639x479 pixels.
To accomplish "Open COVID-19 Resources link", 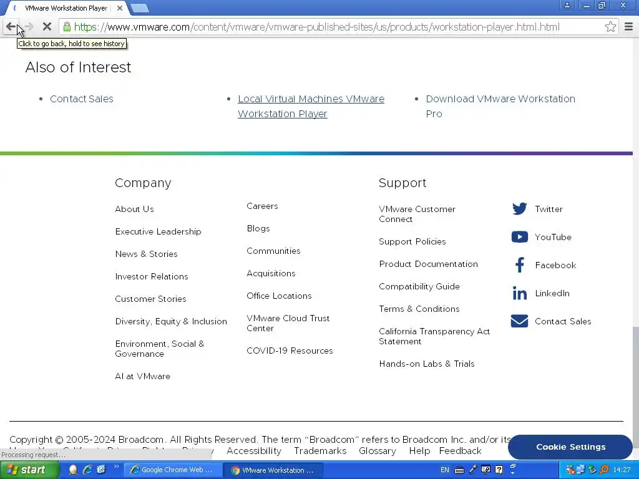I will [290, 351].
